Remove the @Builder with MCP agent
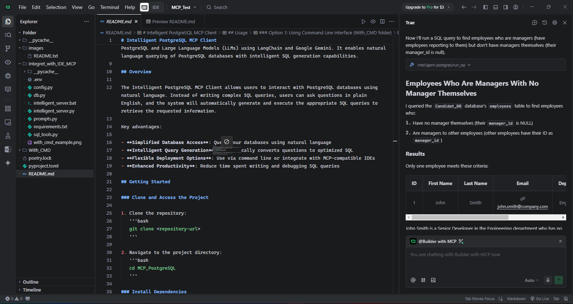The image size is (573, 304). click(560, 241)
